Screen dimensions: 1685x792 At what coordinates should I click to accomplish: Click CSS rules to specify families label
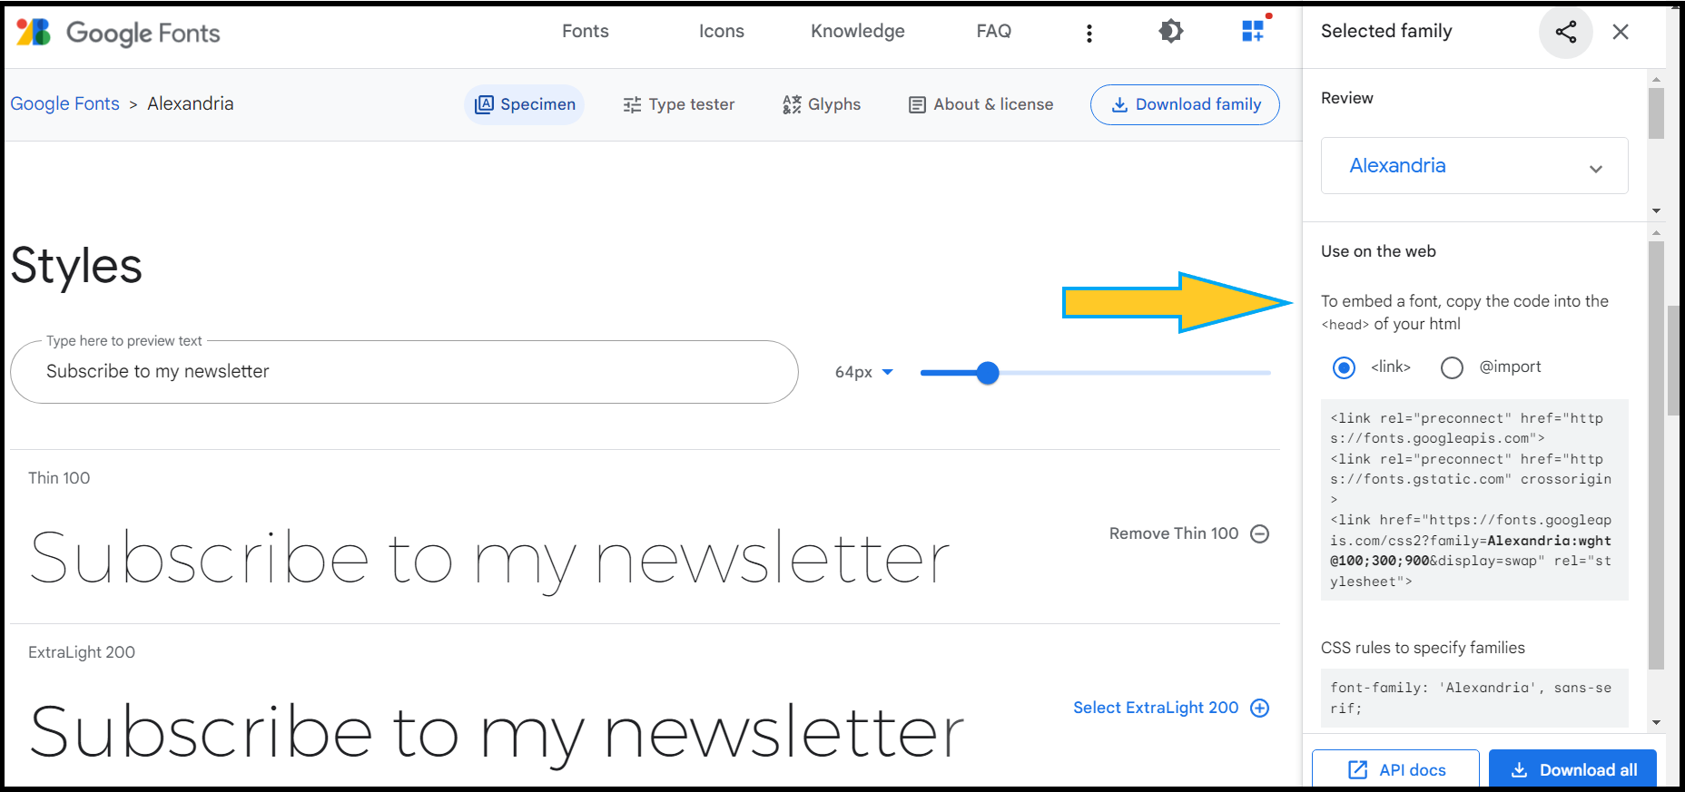[x=1423, y=648]
